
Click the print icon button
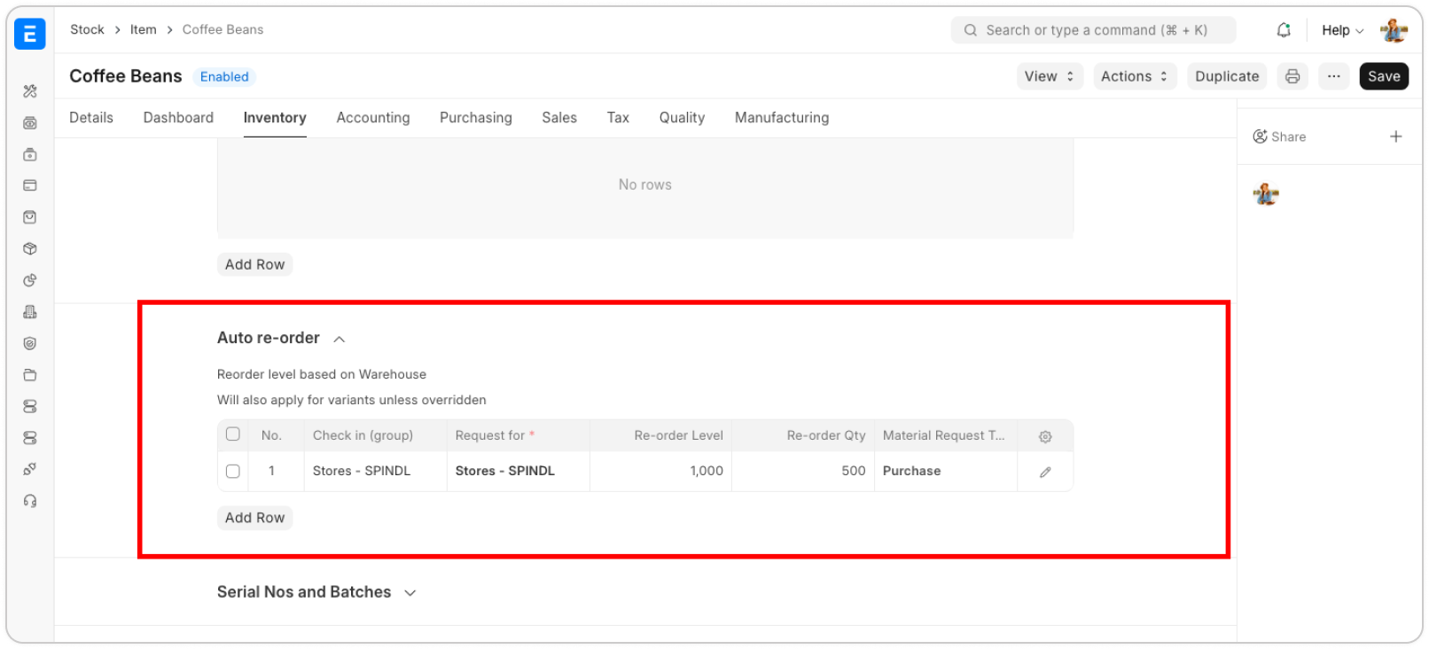click(1292, 76)
